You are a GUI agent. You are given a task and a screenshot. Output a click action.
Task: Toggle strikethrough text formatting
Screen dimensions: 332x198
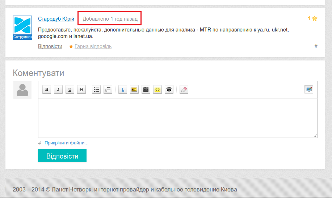click(81, 90)
